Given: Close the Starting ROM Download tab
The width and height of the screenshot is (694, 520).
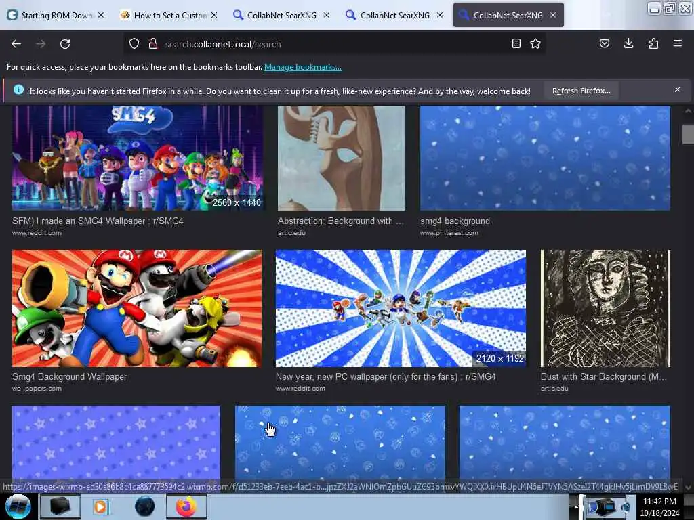Looking at the screenshot, I should 101,15.
